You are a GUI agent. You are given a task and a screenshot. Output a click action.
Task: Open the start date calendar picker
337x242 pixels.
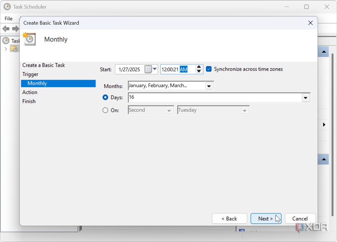coord(155,69)
